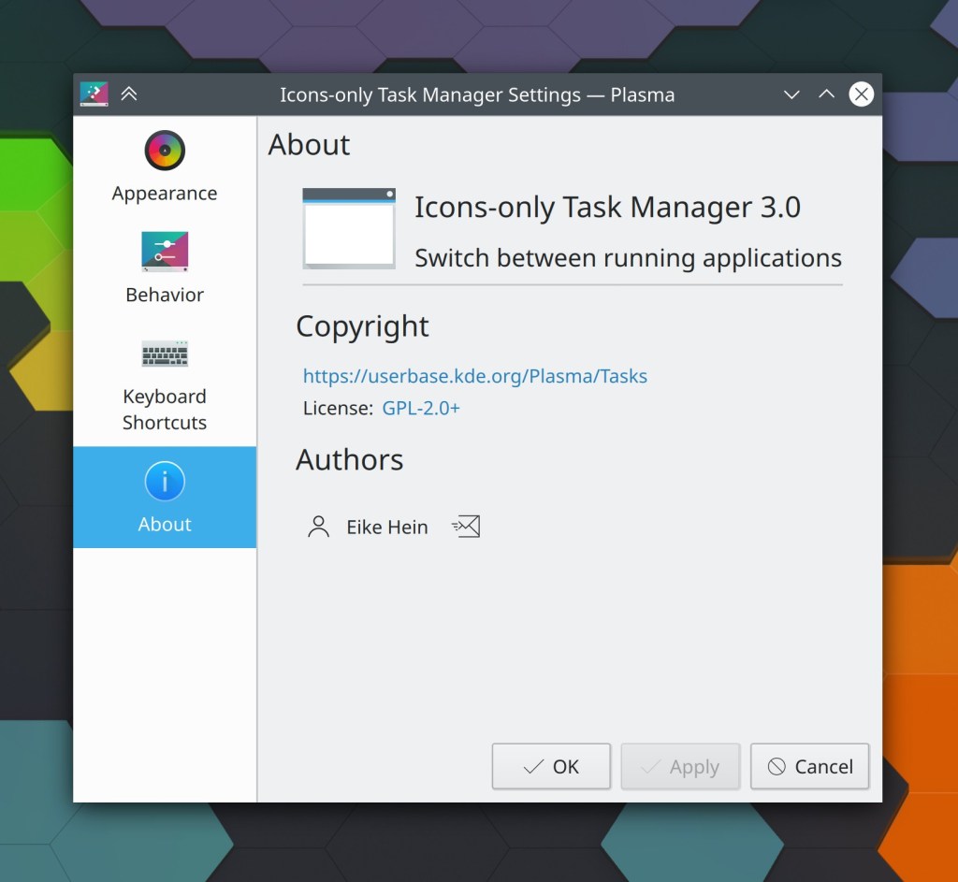The width and height of the screenshot is (958, 882).
Task: Open the Keyboard Shortcuts page
Action: (x=165, y=383)
